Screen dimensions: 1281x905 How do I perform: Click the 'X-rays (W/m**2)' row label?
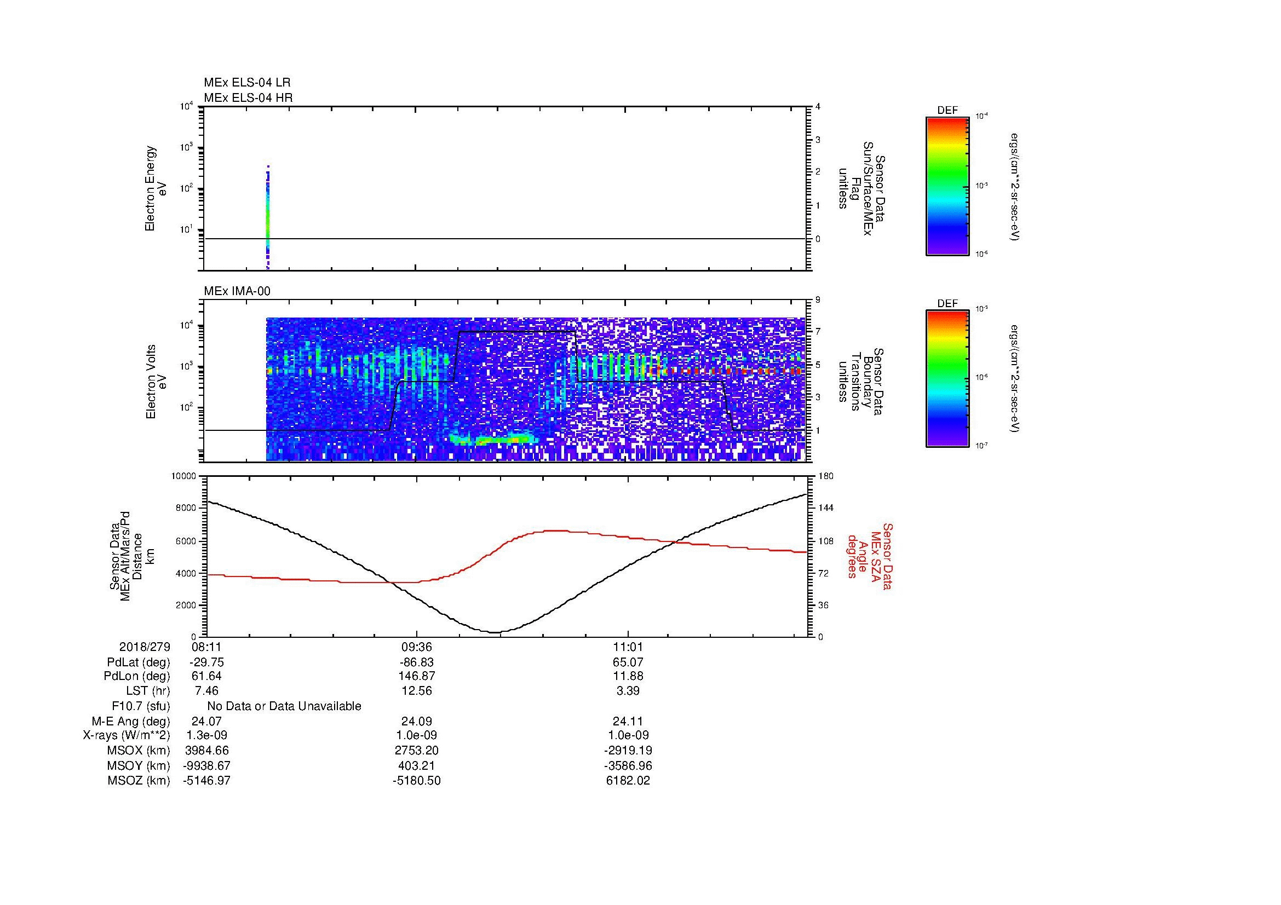pos(126,735)
